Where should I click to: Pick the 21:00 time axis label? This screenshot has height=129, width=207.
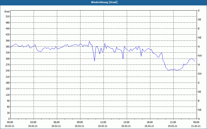[x=173, y=122]
